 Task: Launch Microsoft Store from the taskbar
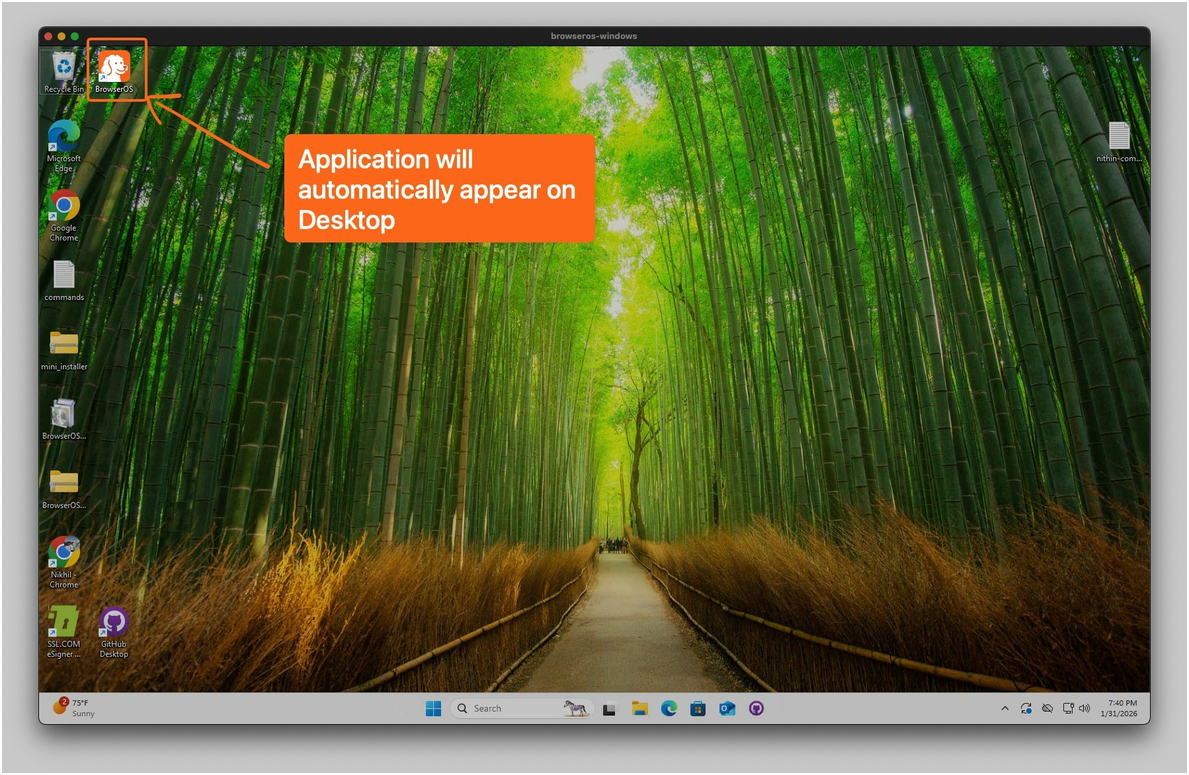coord(698,708)
